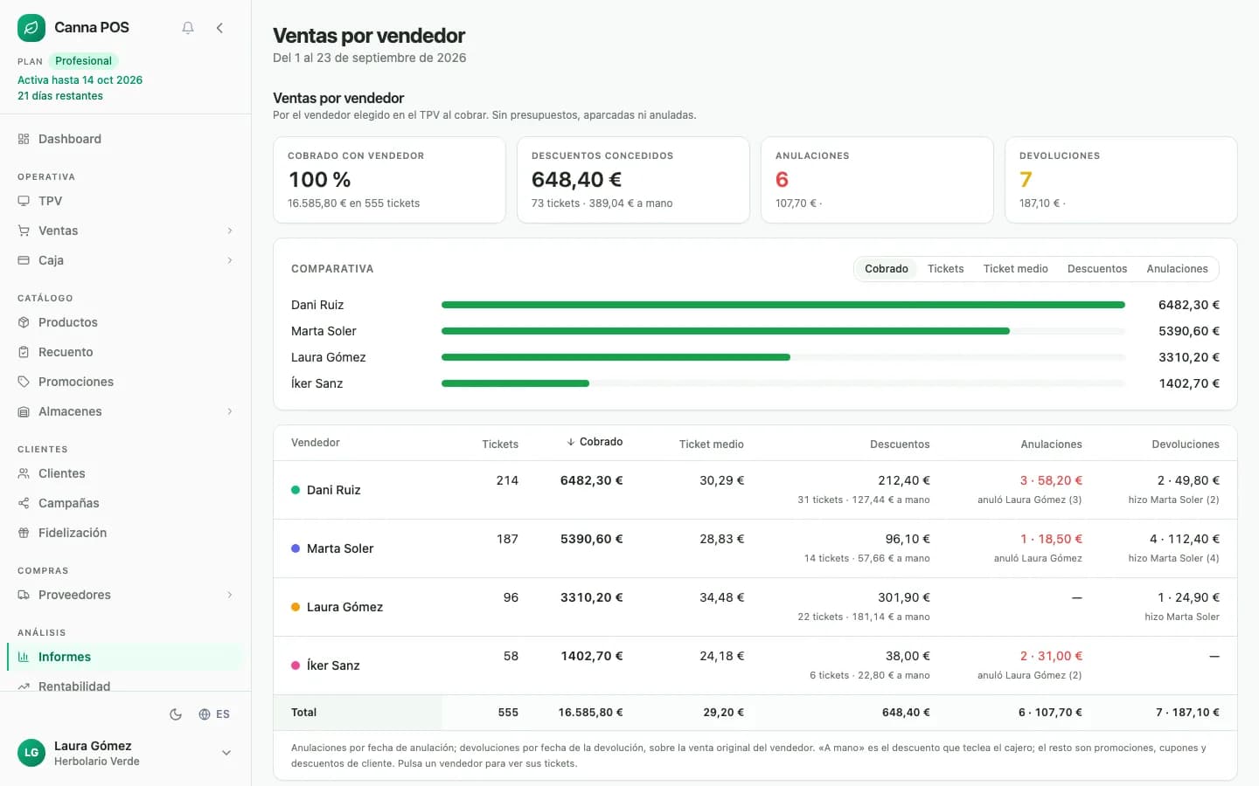Open Dani Ruiz row in table
Image resolution: width=1259 pixels, height=786 pixels.
point(755,490)
